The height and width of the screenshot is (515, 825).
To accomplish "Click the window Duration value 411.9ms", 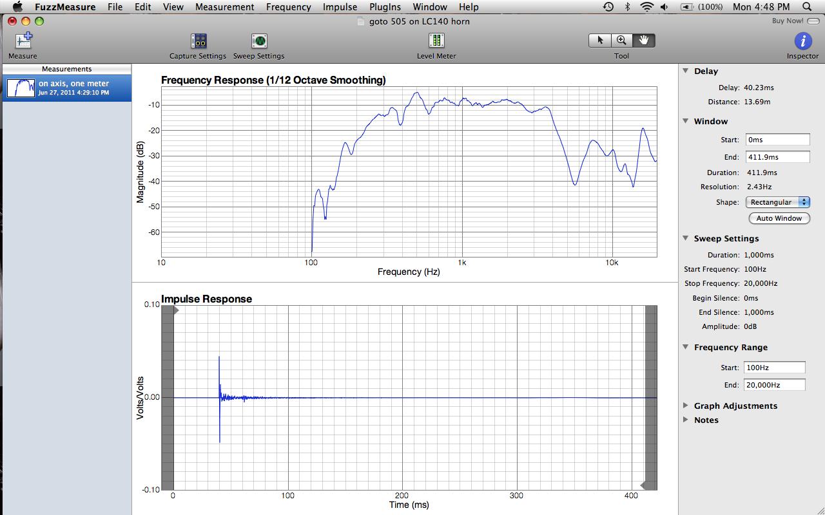I will (761, 173).
